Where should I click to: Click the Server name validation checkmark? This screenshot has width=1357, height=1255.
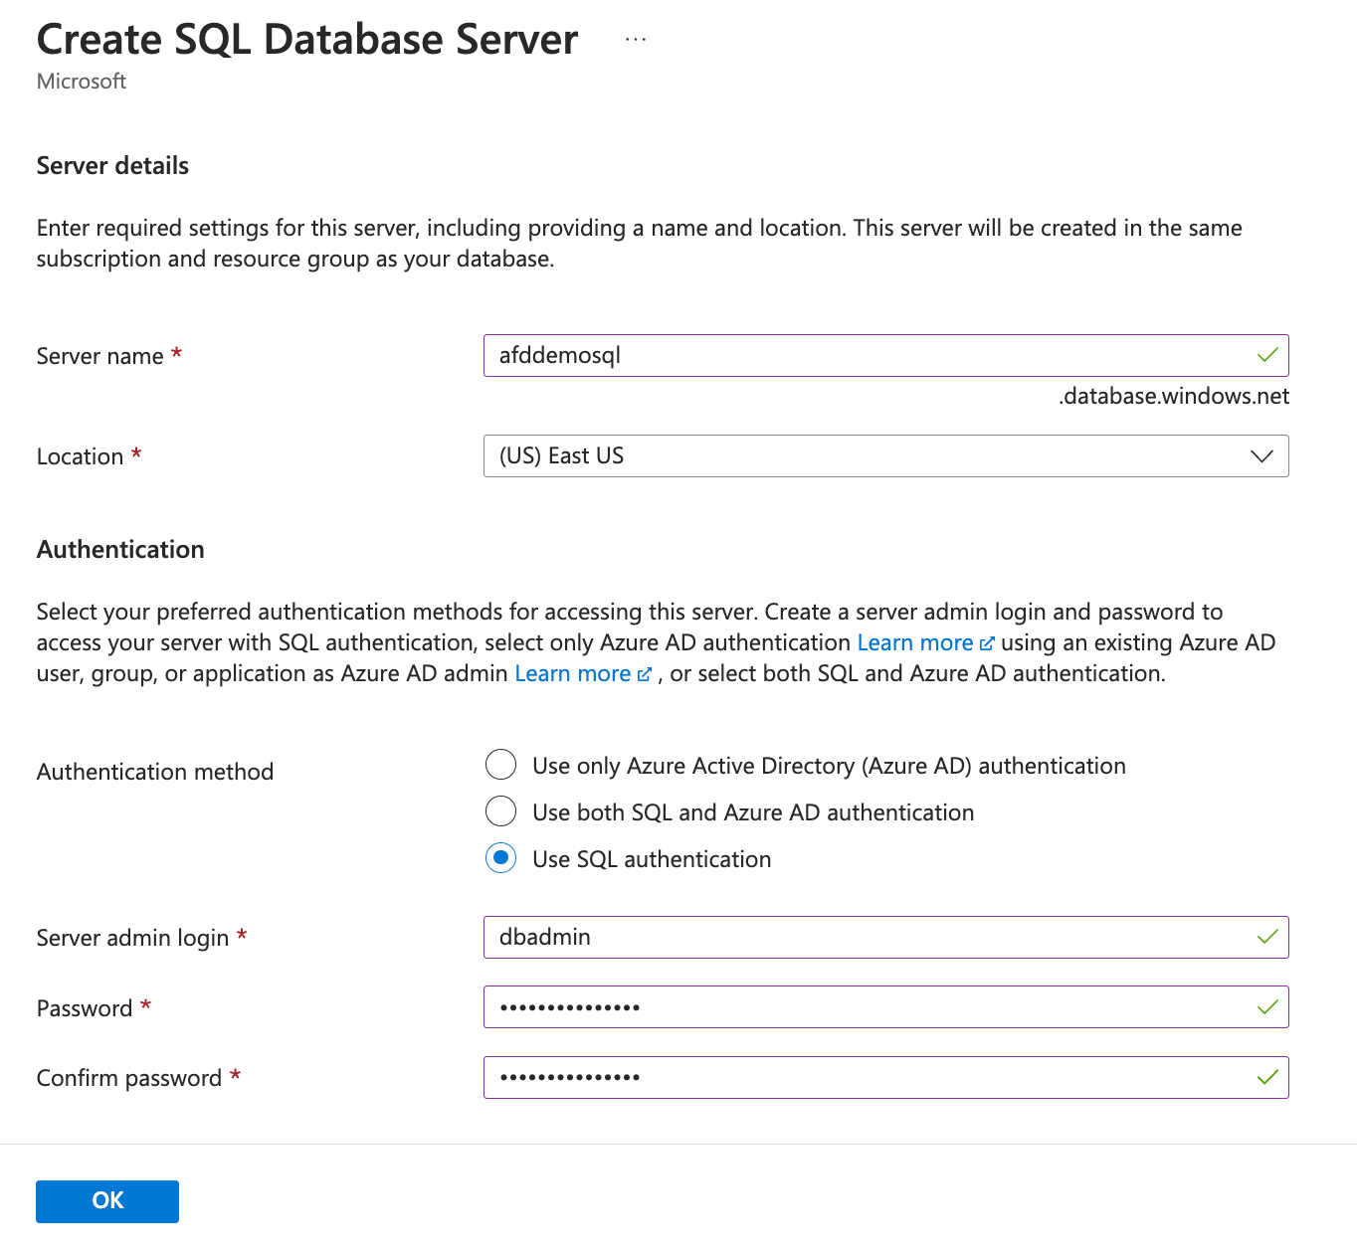point(1266,356)
